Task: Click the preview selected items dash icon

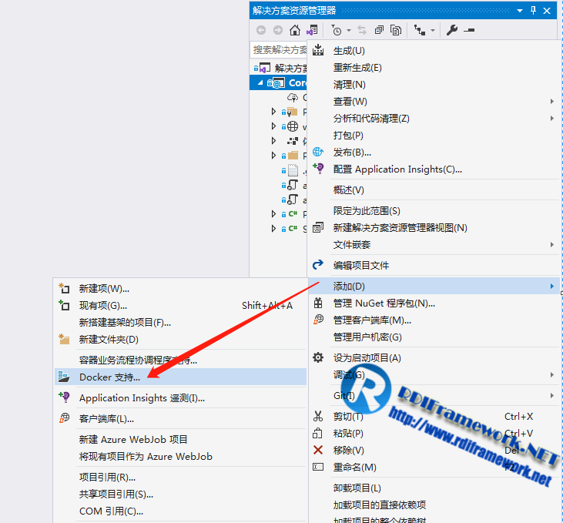Action: (469, 30)
